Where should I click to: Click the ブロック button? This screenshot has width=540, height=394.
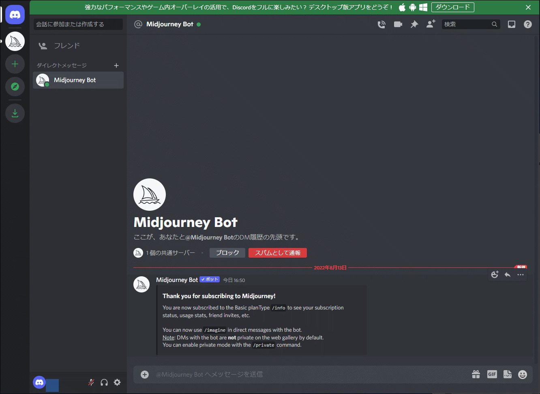tap(227, 253)
